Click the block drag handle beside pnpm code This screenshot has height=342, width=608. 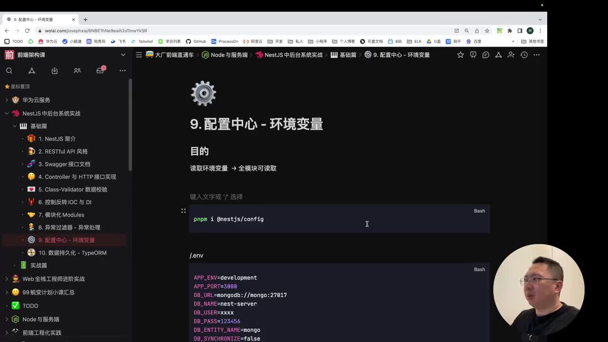[x=183, y=210]
